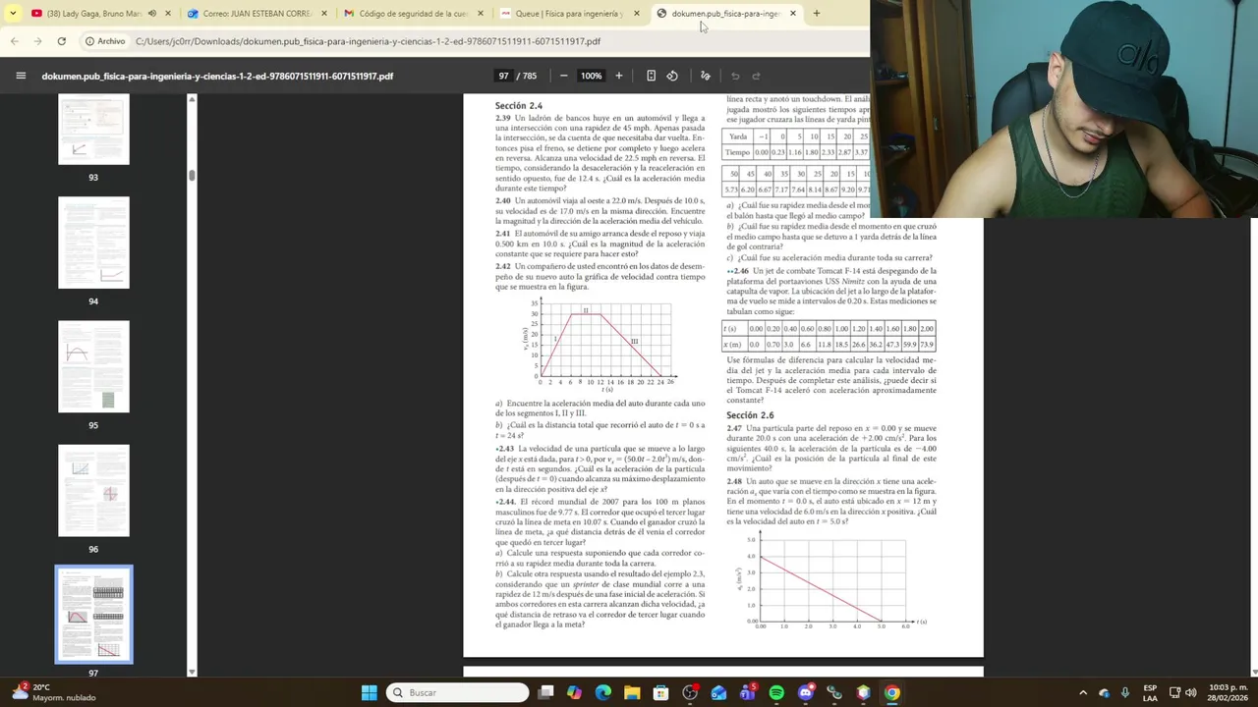Go back with browser back arrow
The height and width of the screenshot is (707, 1258).
click(x=14, y=41)
